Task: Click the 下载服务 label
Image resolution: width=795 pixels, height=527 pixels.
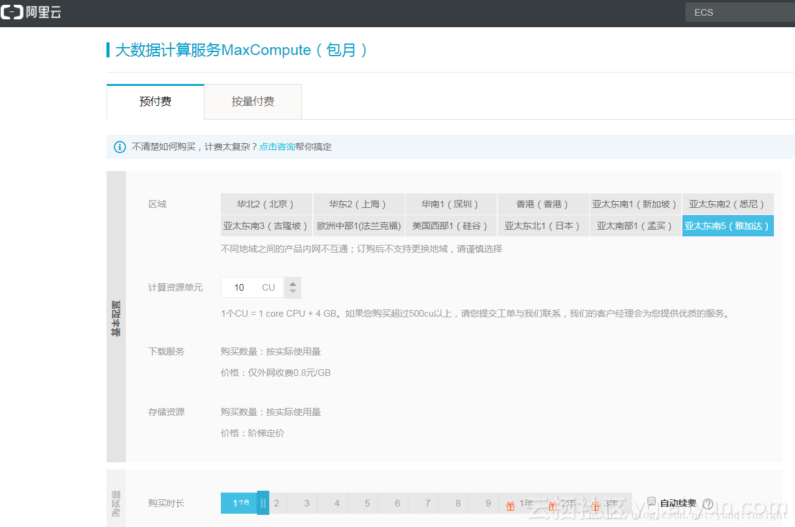Action: 166,352
